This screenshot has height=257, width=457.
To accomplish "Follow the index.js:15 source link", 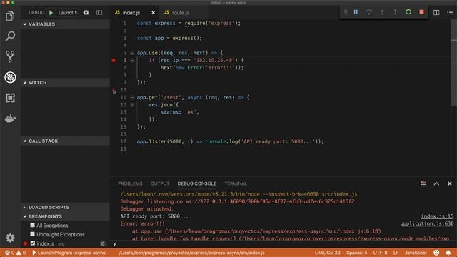I will pyautogui.click(x=437, y=216).
